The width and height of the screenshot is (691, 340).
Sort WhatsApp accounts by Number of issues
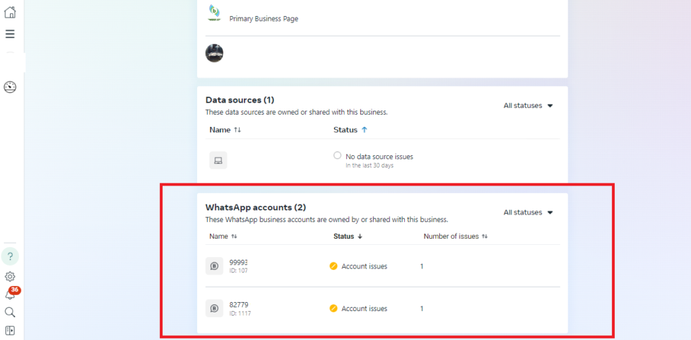[455, 237]
